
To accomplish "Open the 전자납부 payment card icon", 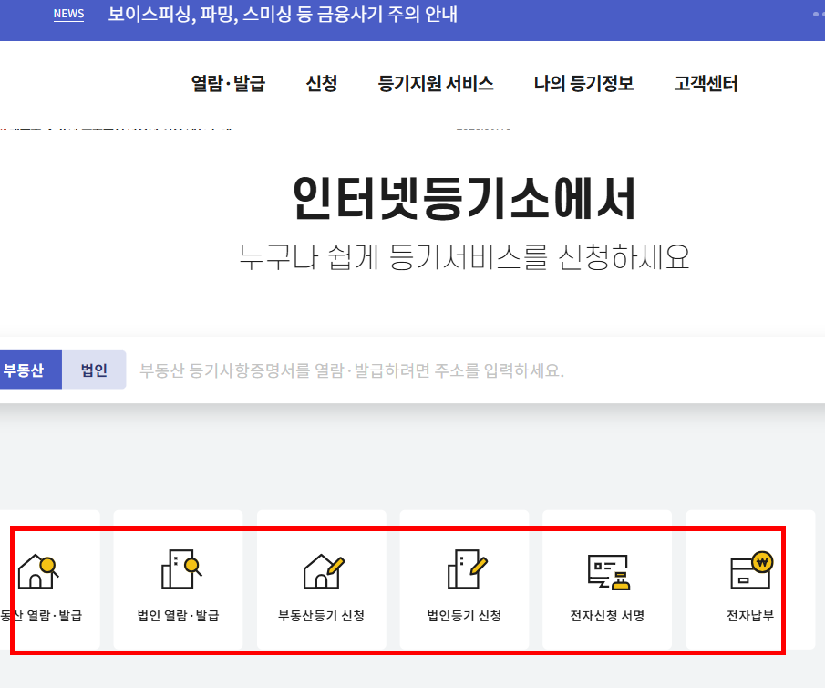I will [749, 570].
